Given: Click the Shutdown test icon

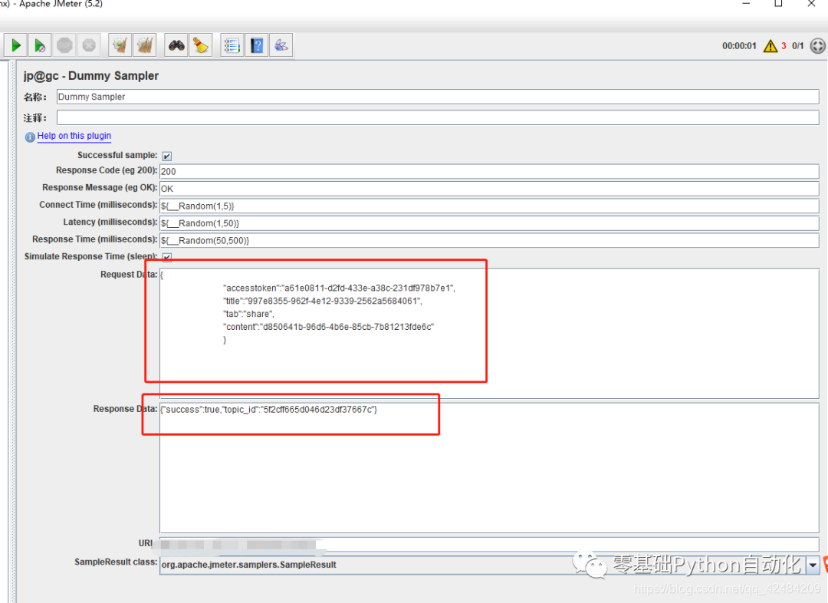Looking at the screenshot, I should point(89,44).
